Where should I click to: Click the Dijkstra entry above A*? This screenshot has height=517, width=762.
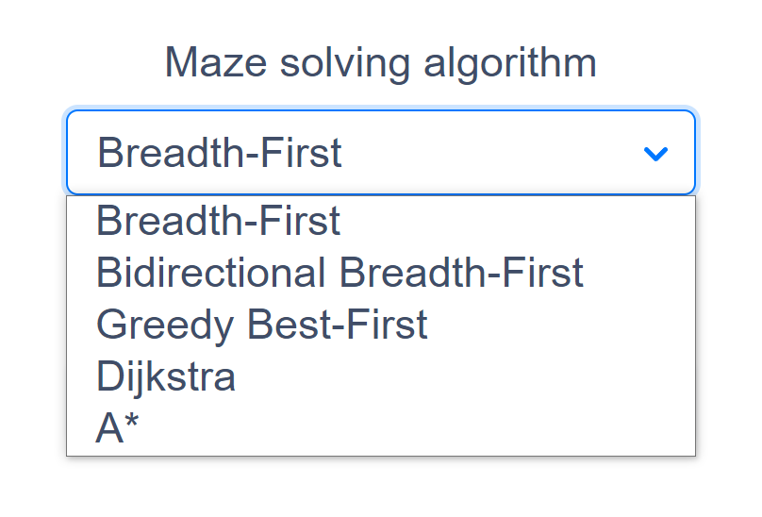(x=166, y=376)
